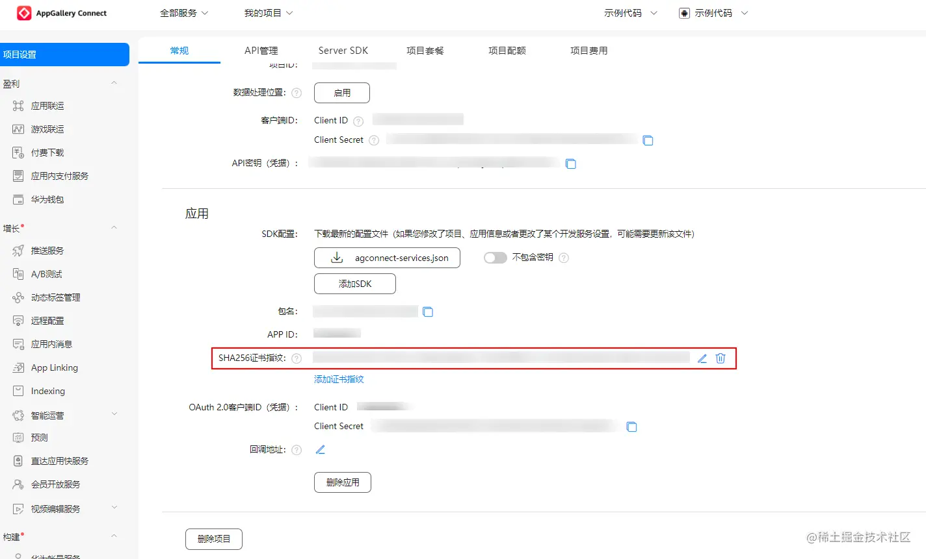926x559 pixels.
Task: Show help for 数据处理位置
Action: [x=297, y=93]
